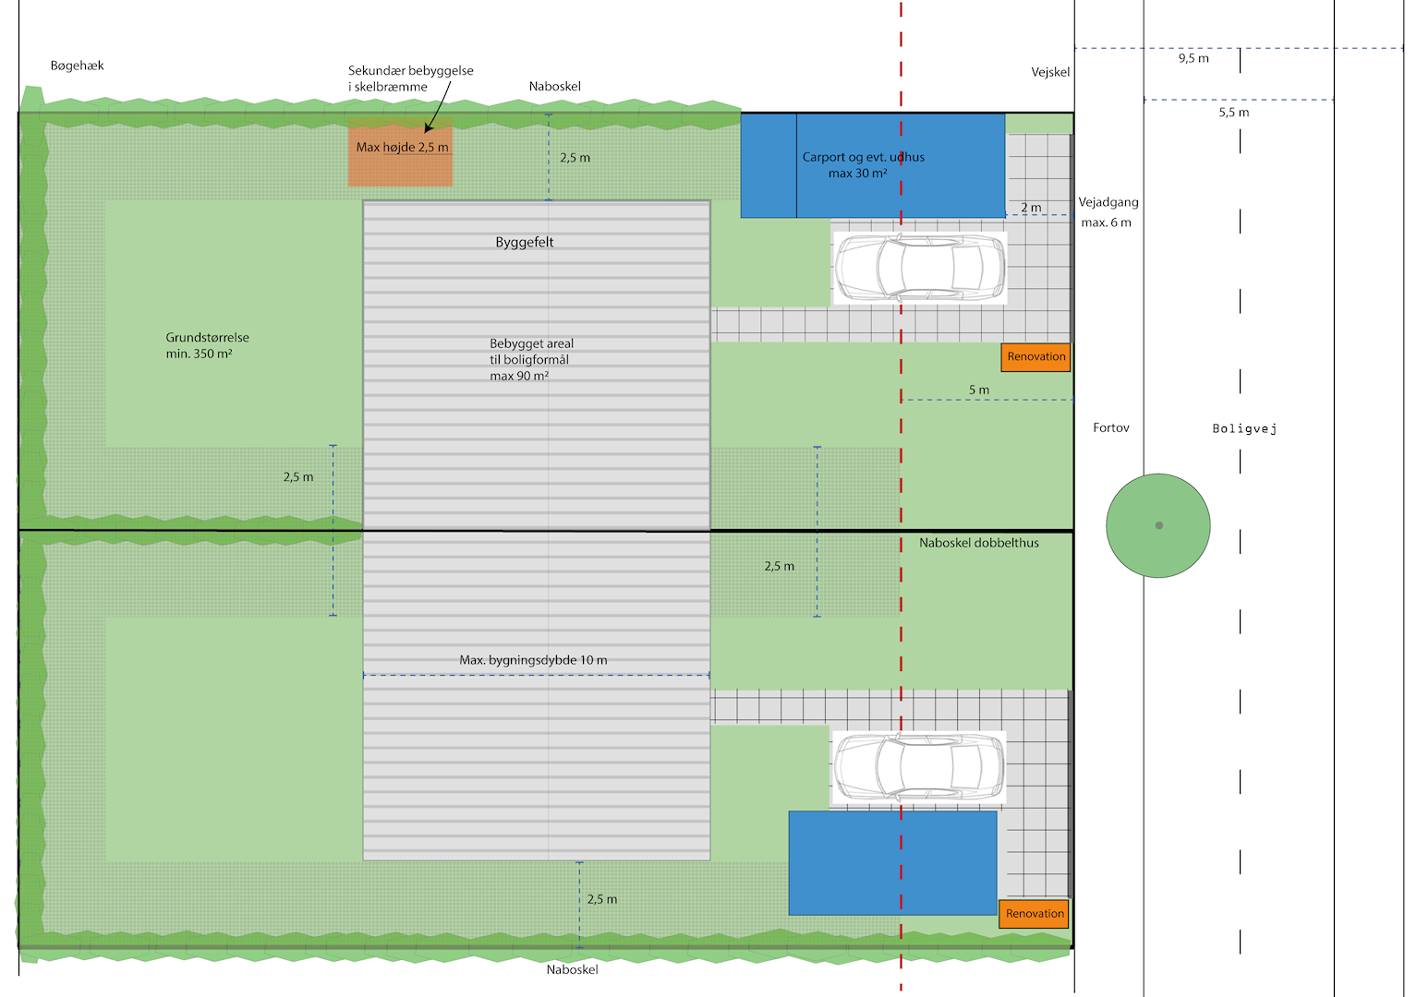Click the 'Naboskel dobbelthus' label
This screenshot has height=997, width=1417.
coord(978,543)
